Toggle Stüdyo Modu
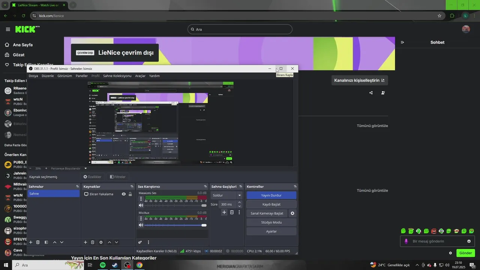Viewport: 480px width, 270px height. (271, 222)
